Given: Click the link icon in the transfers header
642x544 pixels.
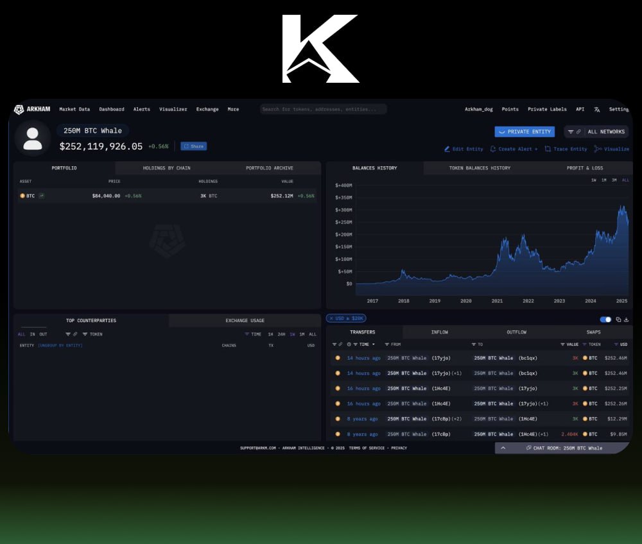Looking at the screenshot, I should (x=340, y=344).
